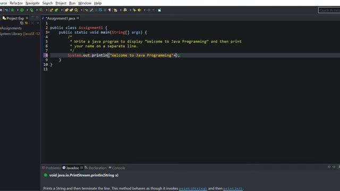Follow the print(String) Javadoc link
The image size is (340, 191).
click(x=193, y=188)
